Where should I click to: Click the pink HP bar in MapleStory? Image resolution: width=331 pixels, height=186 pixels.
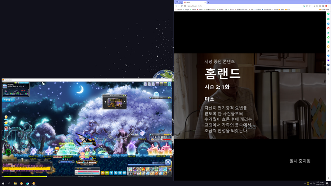[88, 171]
